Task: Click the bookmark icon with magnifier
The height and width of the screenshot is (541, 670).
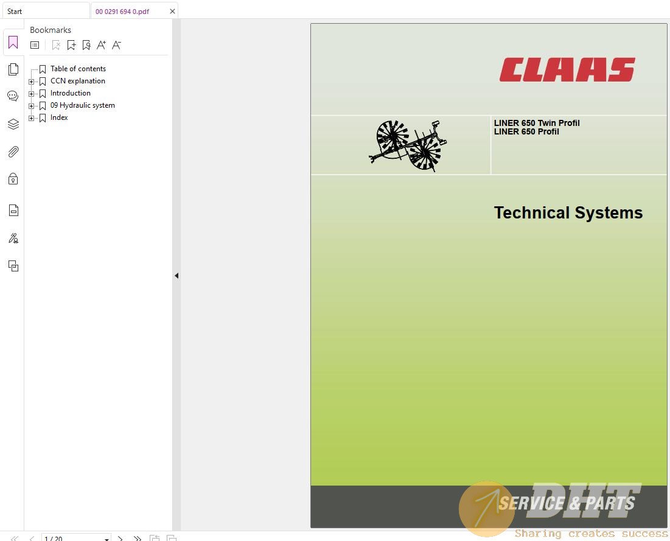Action: (x=86, y=45)
